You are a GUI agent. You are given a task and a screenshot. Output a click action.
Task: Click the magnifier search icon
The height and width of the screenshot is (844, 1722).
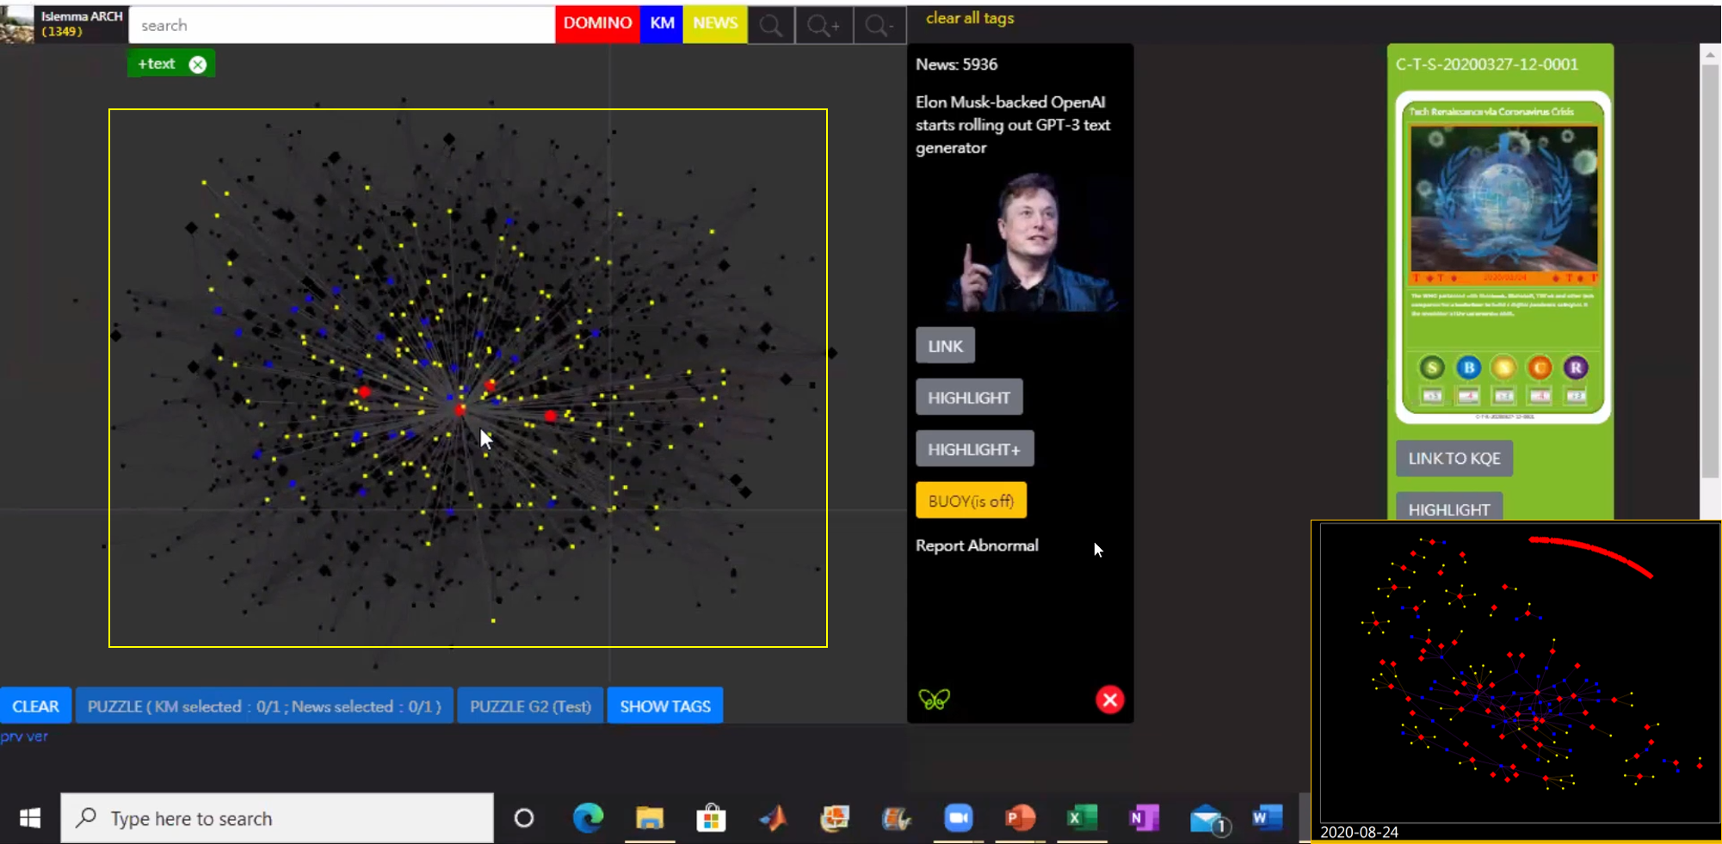[771, 25]
